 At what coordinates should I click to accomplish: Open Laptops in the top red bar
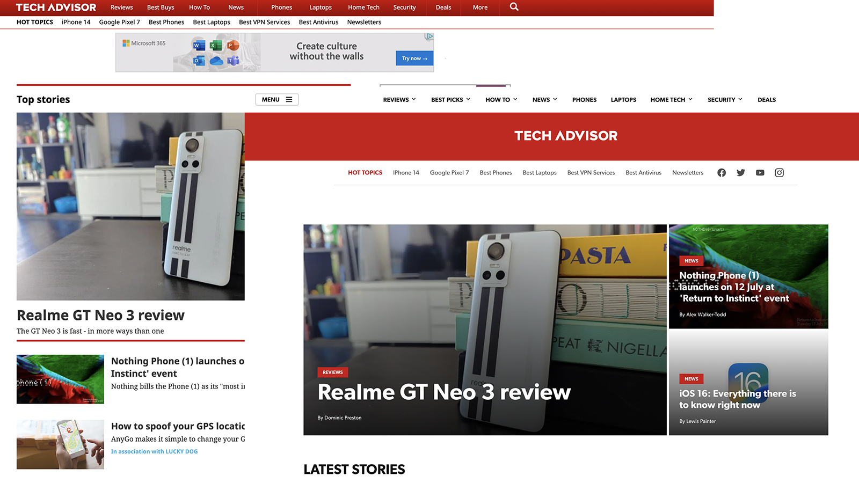[x=321, y=8]
